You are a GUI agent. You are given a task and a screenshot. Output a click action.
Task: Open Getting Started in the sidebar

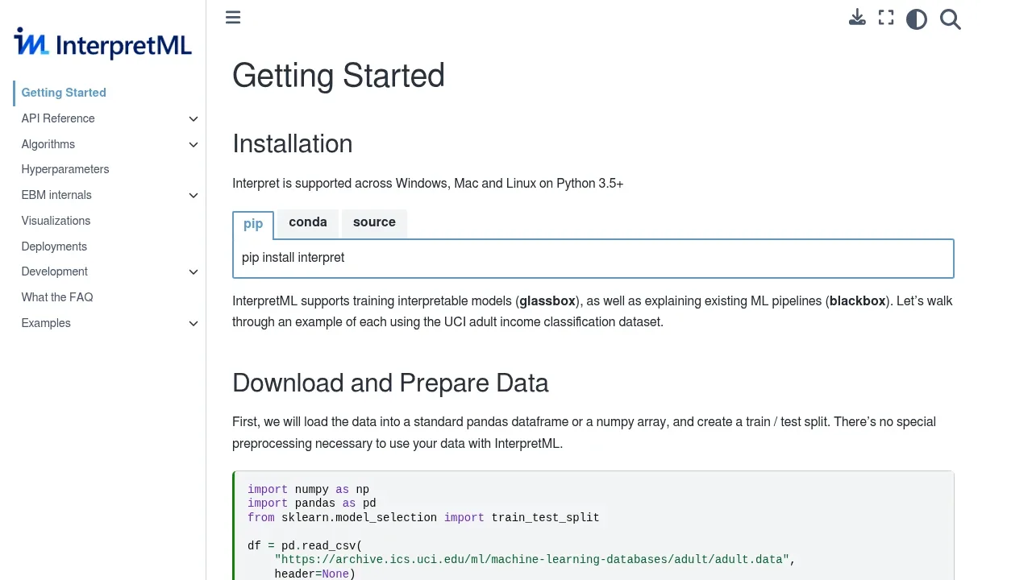pos(64,93)
